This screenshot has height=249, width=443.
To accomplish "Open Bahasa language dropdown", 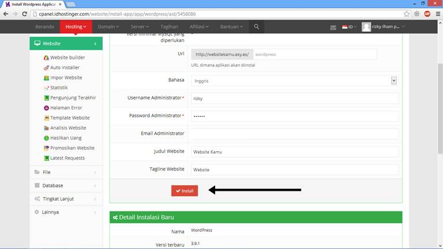I will pos(294,81).
